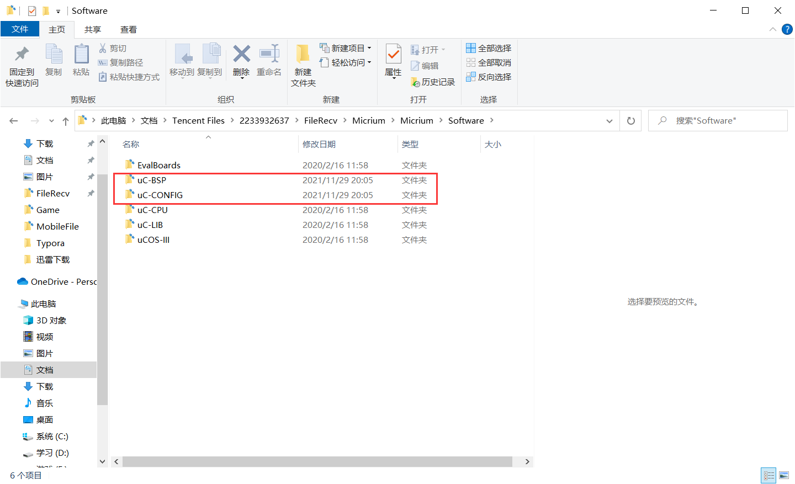Go forward with the right arrow

pyautogui.click(x=35, y=121)
